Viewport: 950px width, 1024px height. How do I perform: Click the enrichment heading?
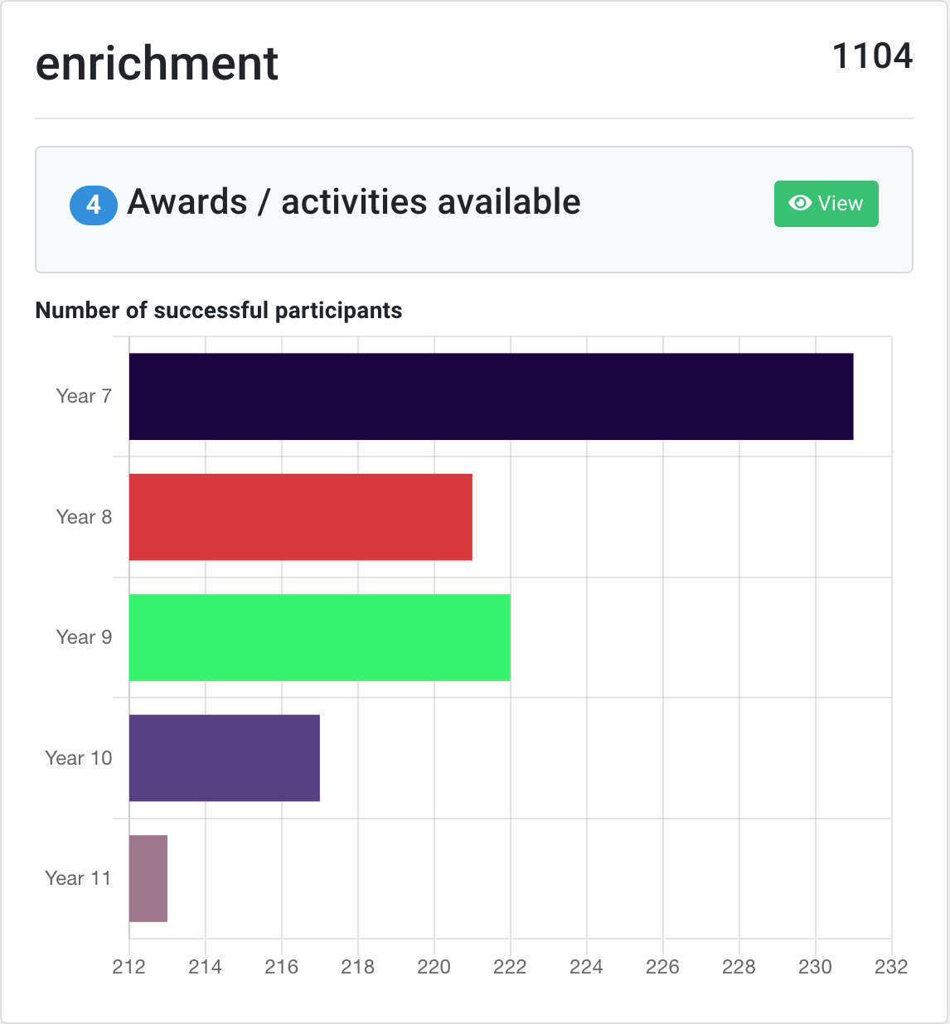157,63
